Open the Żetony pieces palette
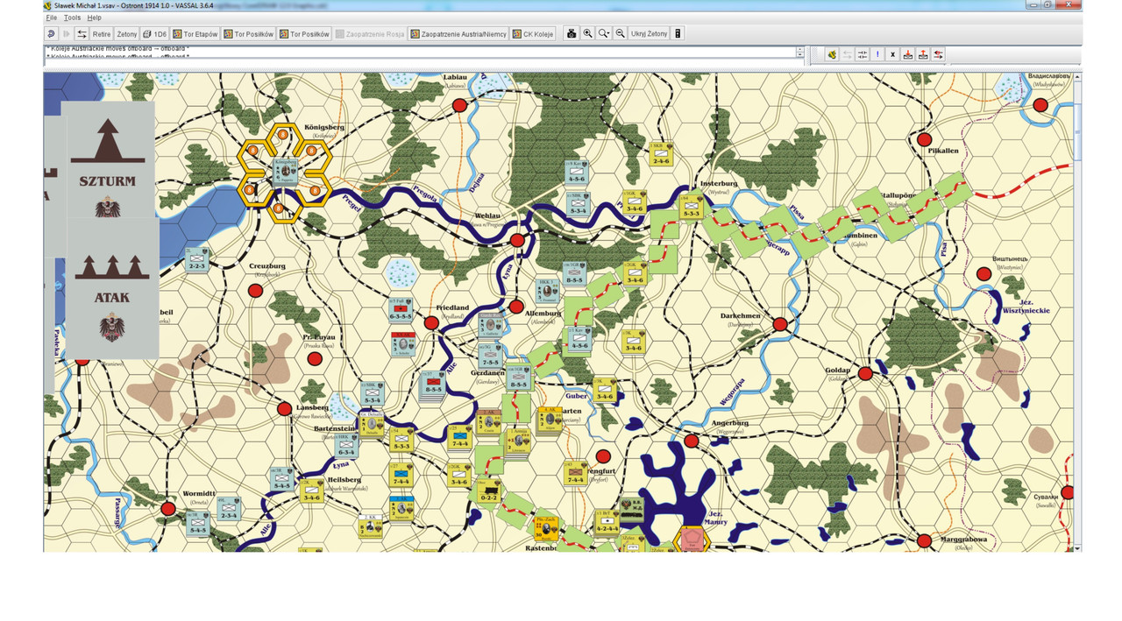Viewport: 1122px width, 621px height. (127, 34)
